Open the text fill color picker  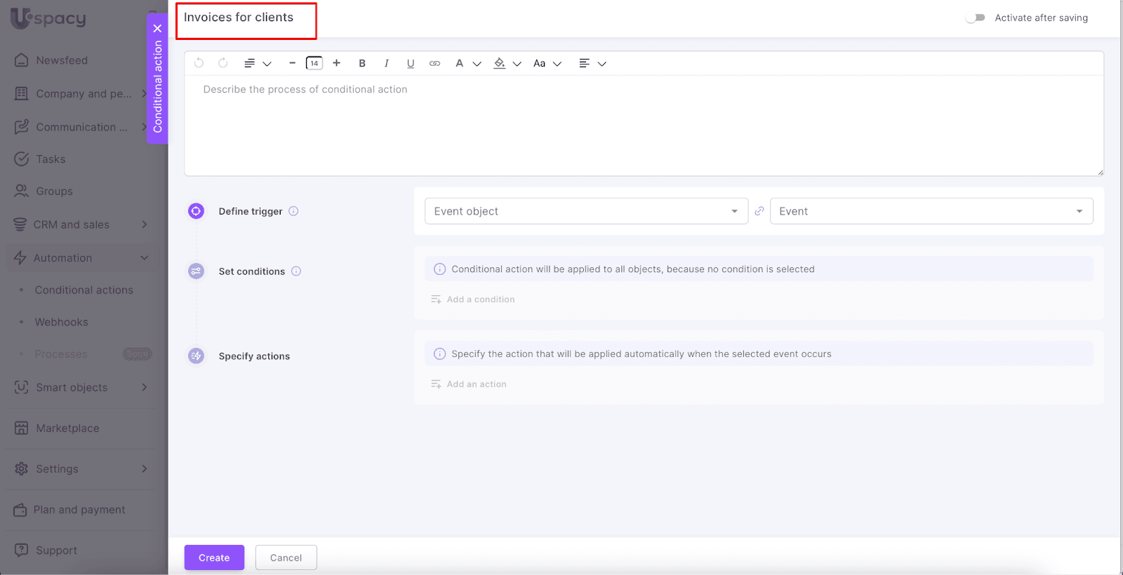[x=507, y=63]
